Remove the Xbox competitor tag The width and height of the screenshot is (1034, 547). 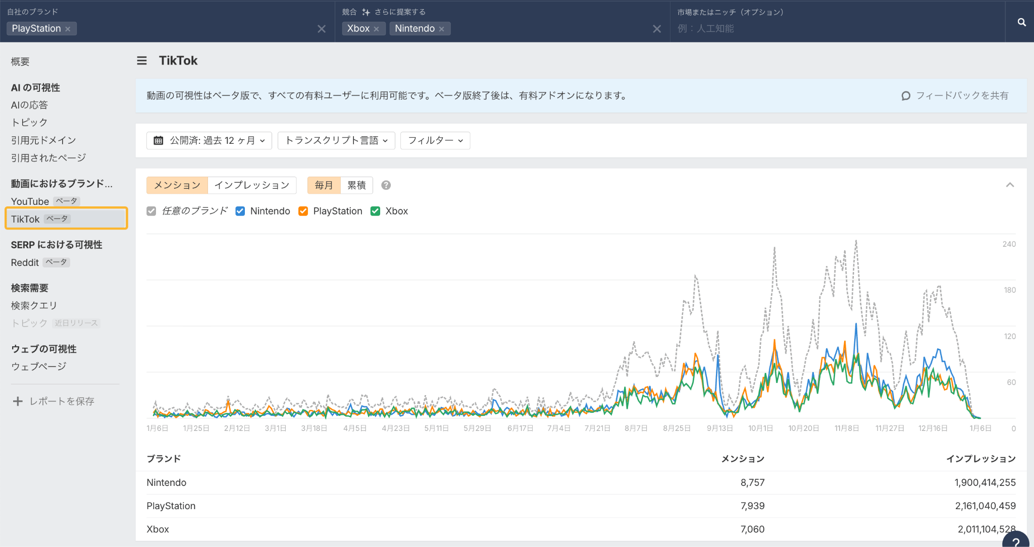[377, 29]
